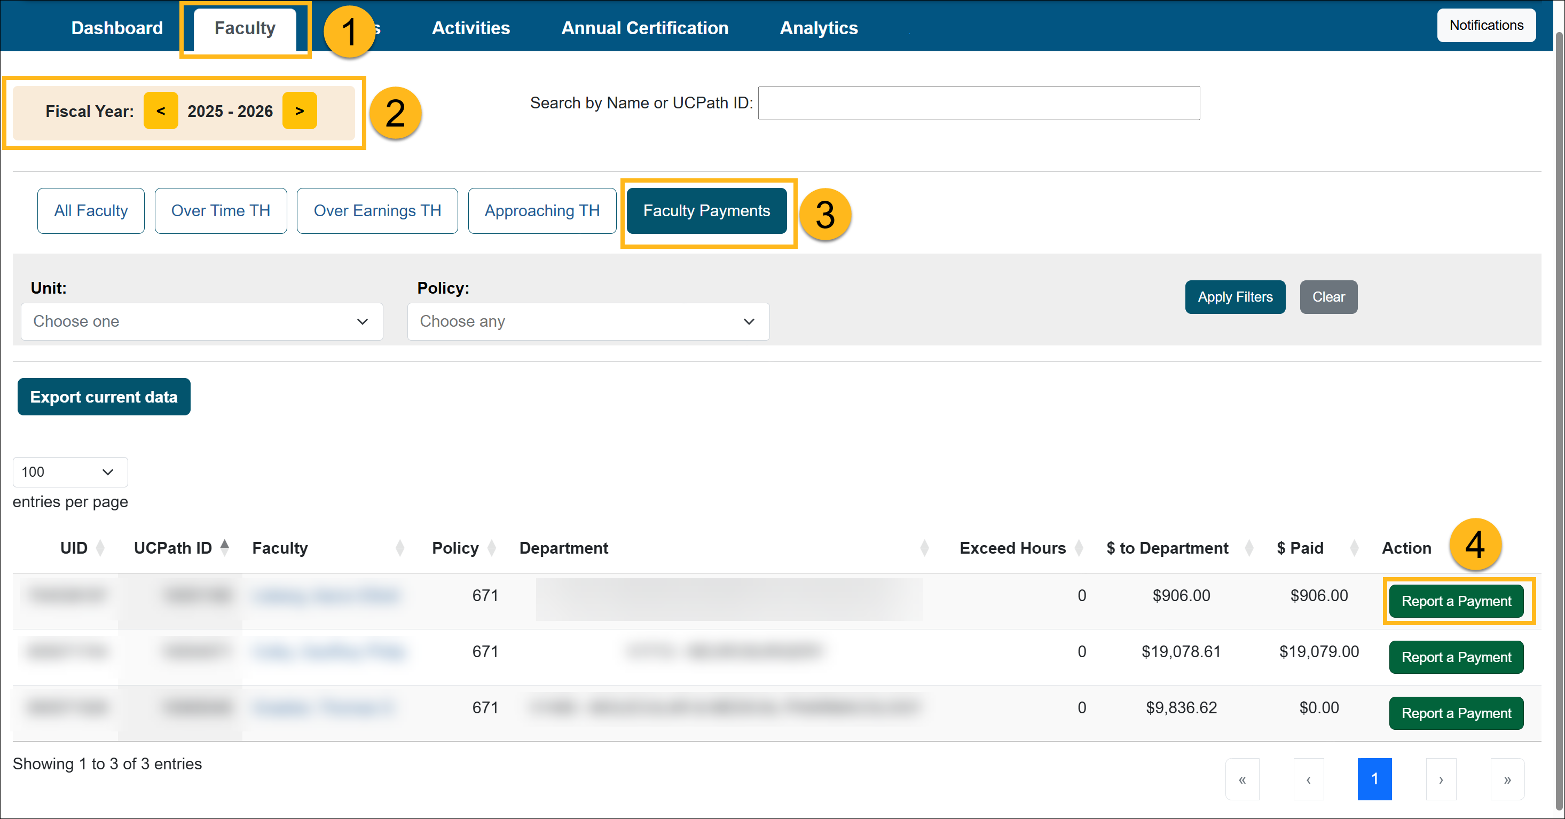Go to previous fiscal year arrow

(160, 111)
